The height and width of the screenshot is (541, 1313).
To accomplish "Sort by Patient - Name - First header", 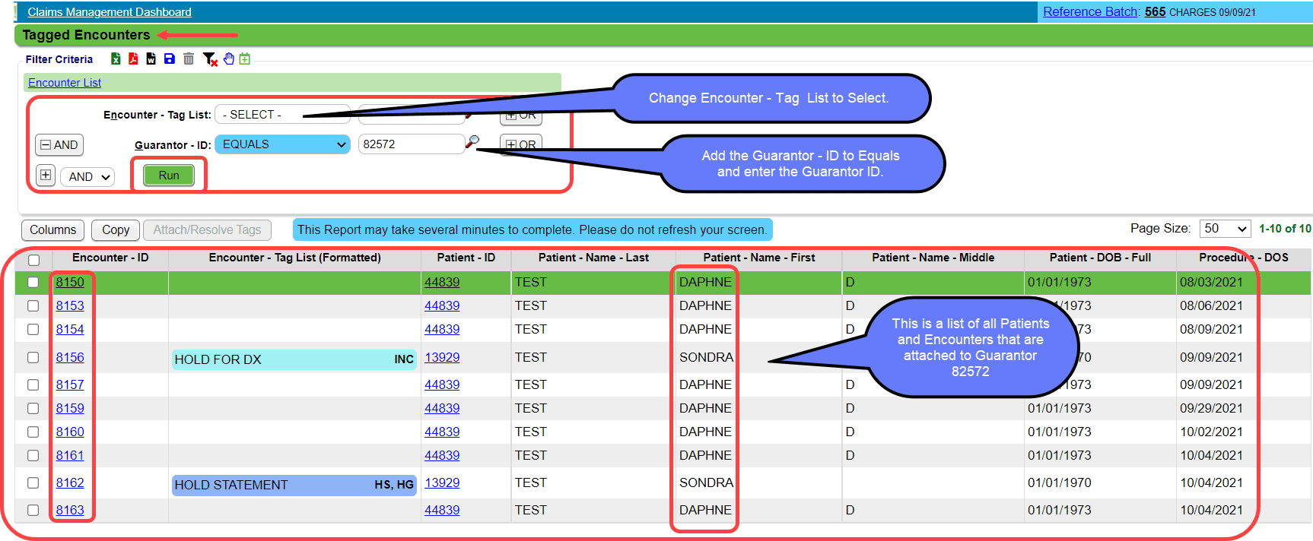I will 759,258.
